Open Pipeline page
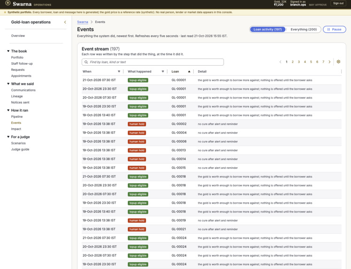The height and width of the screenshot is (269, 351). (17, 116)
